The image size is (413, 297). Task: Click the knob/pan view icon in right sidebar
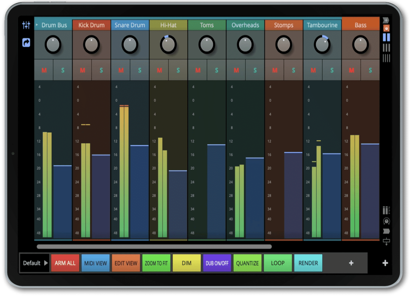coord(386,221)
